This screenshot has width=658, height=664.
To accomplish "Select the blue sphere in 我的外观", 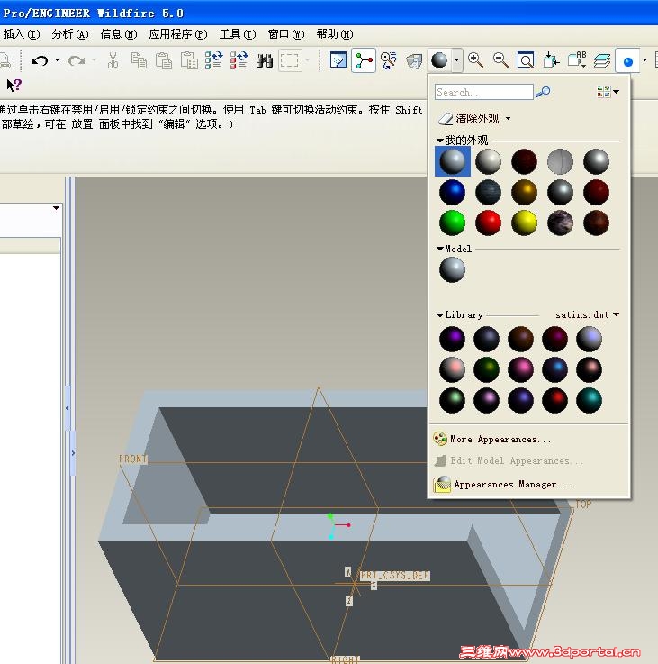I will click(453, 192).
